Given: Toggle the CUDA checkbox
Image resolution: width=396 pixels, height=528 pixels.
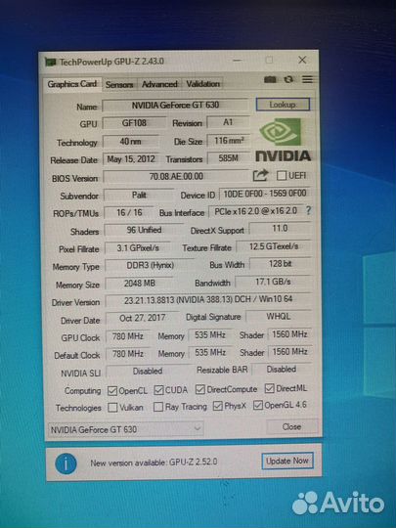Looking at the screenshot, I should coord(158,390).
